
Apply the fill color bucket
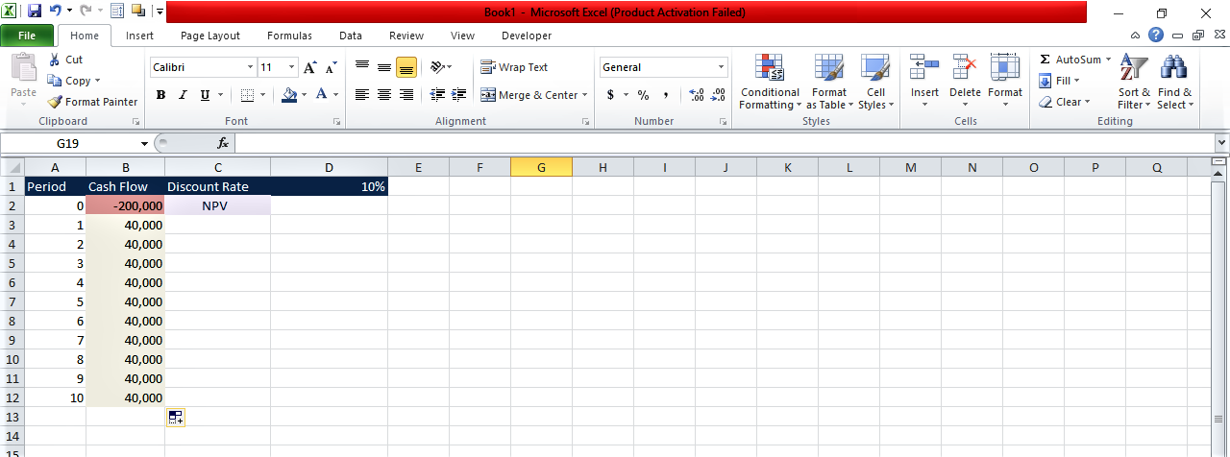tap(289, 95)
